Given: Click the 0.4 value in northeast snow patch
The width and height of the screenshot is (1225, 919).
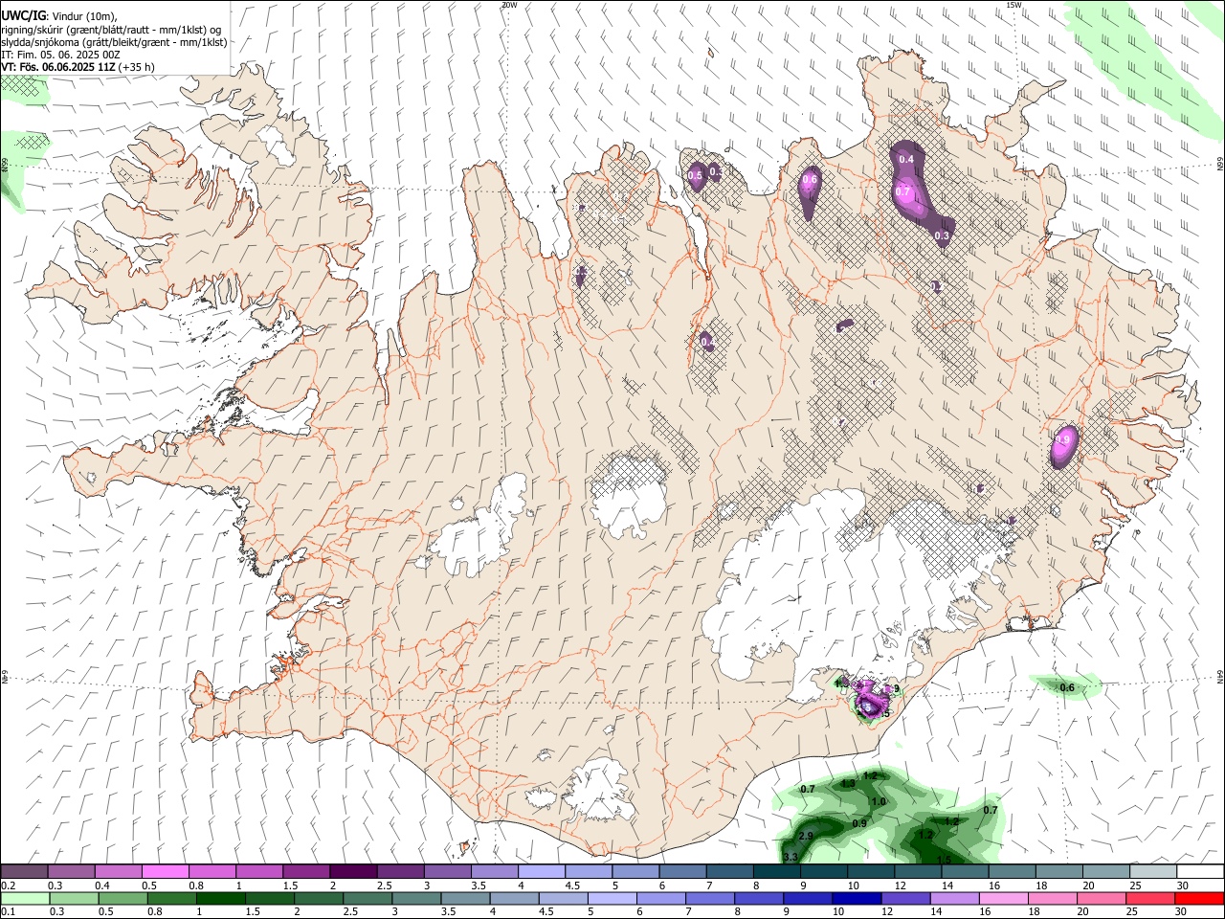Looking at the screenshot, I should click(906, 159).
